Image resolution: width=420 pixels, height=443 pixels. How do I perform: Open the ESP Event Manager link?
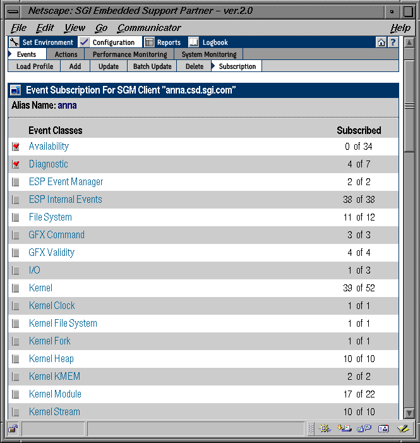click(x=66, y=181)
